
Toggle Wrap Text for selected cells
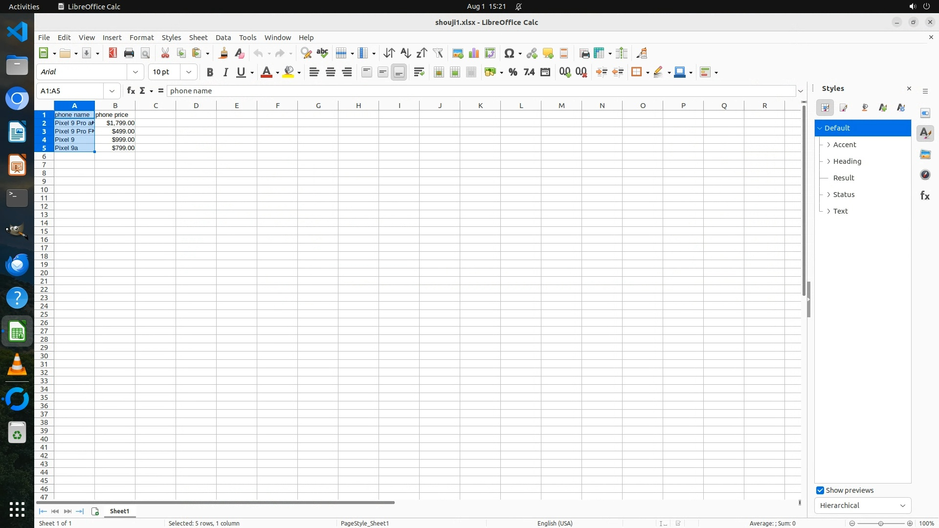pos(419,72)
